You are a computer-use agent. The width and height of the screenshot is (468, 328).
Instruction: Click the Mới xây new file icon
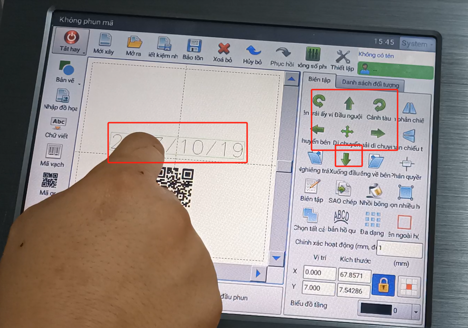tap(105, 42)
